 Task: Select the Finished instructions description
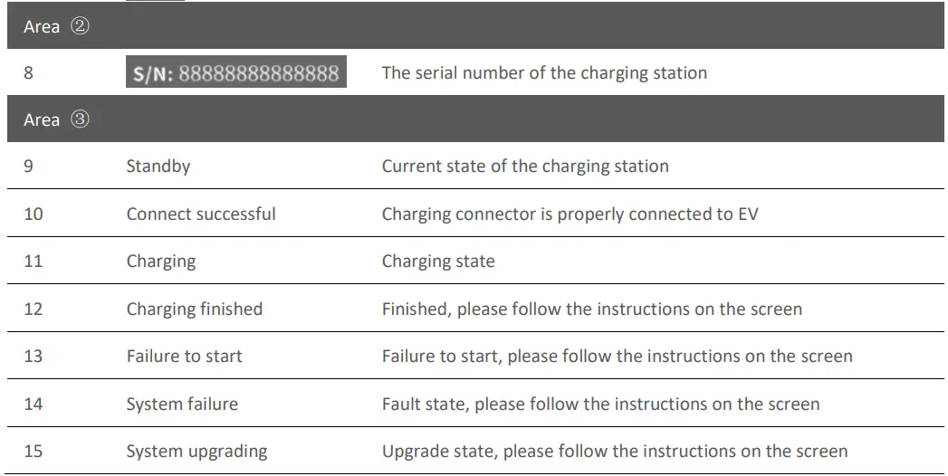click(x=592, y=309)
